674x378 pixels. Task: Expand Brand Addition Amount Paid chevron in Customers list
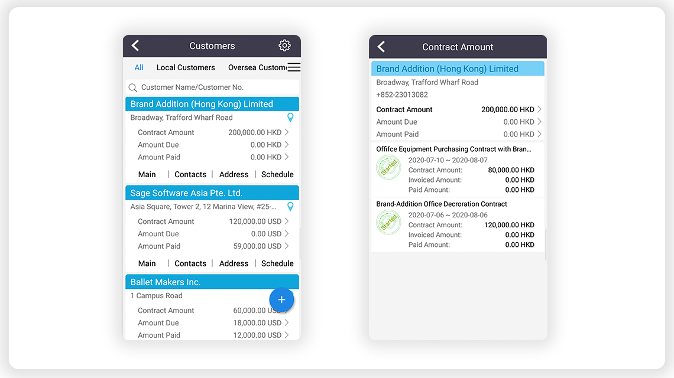pyautogui.click(x=287, y=157)
